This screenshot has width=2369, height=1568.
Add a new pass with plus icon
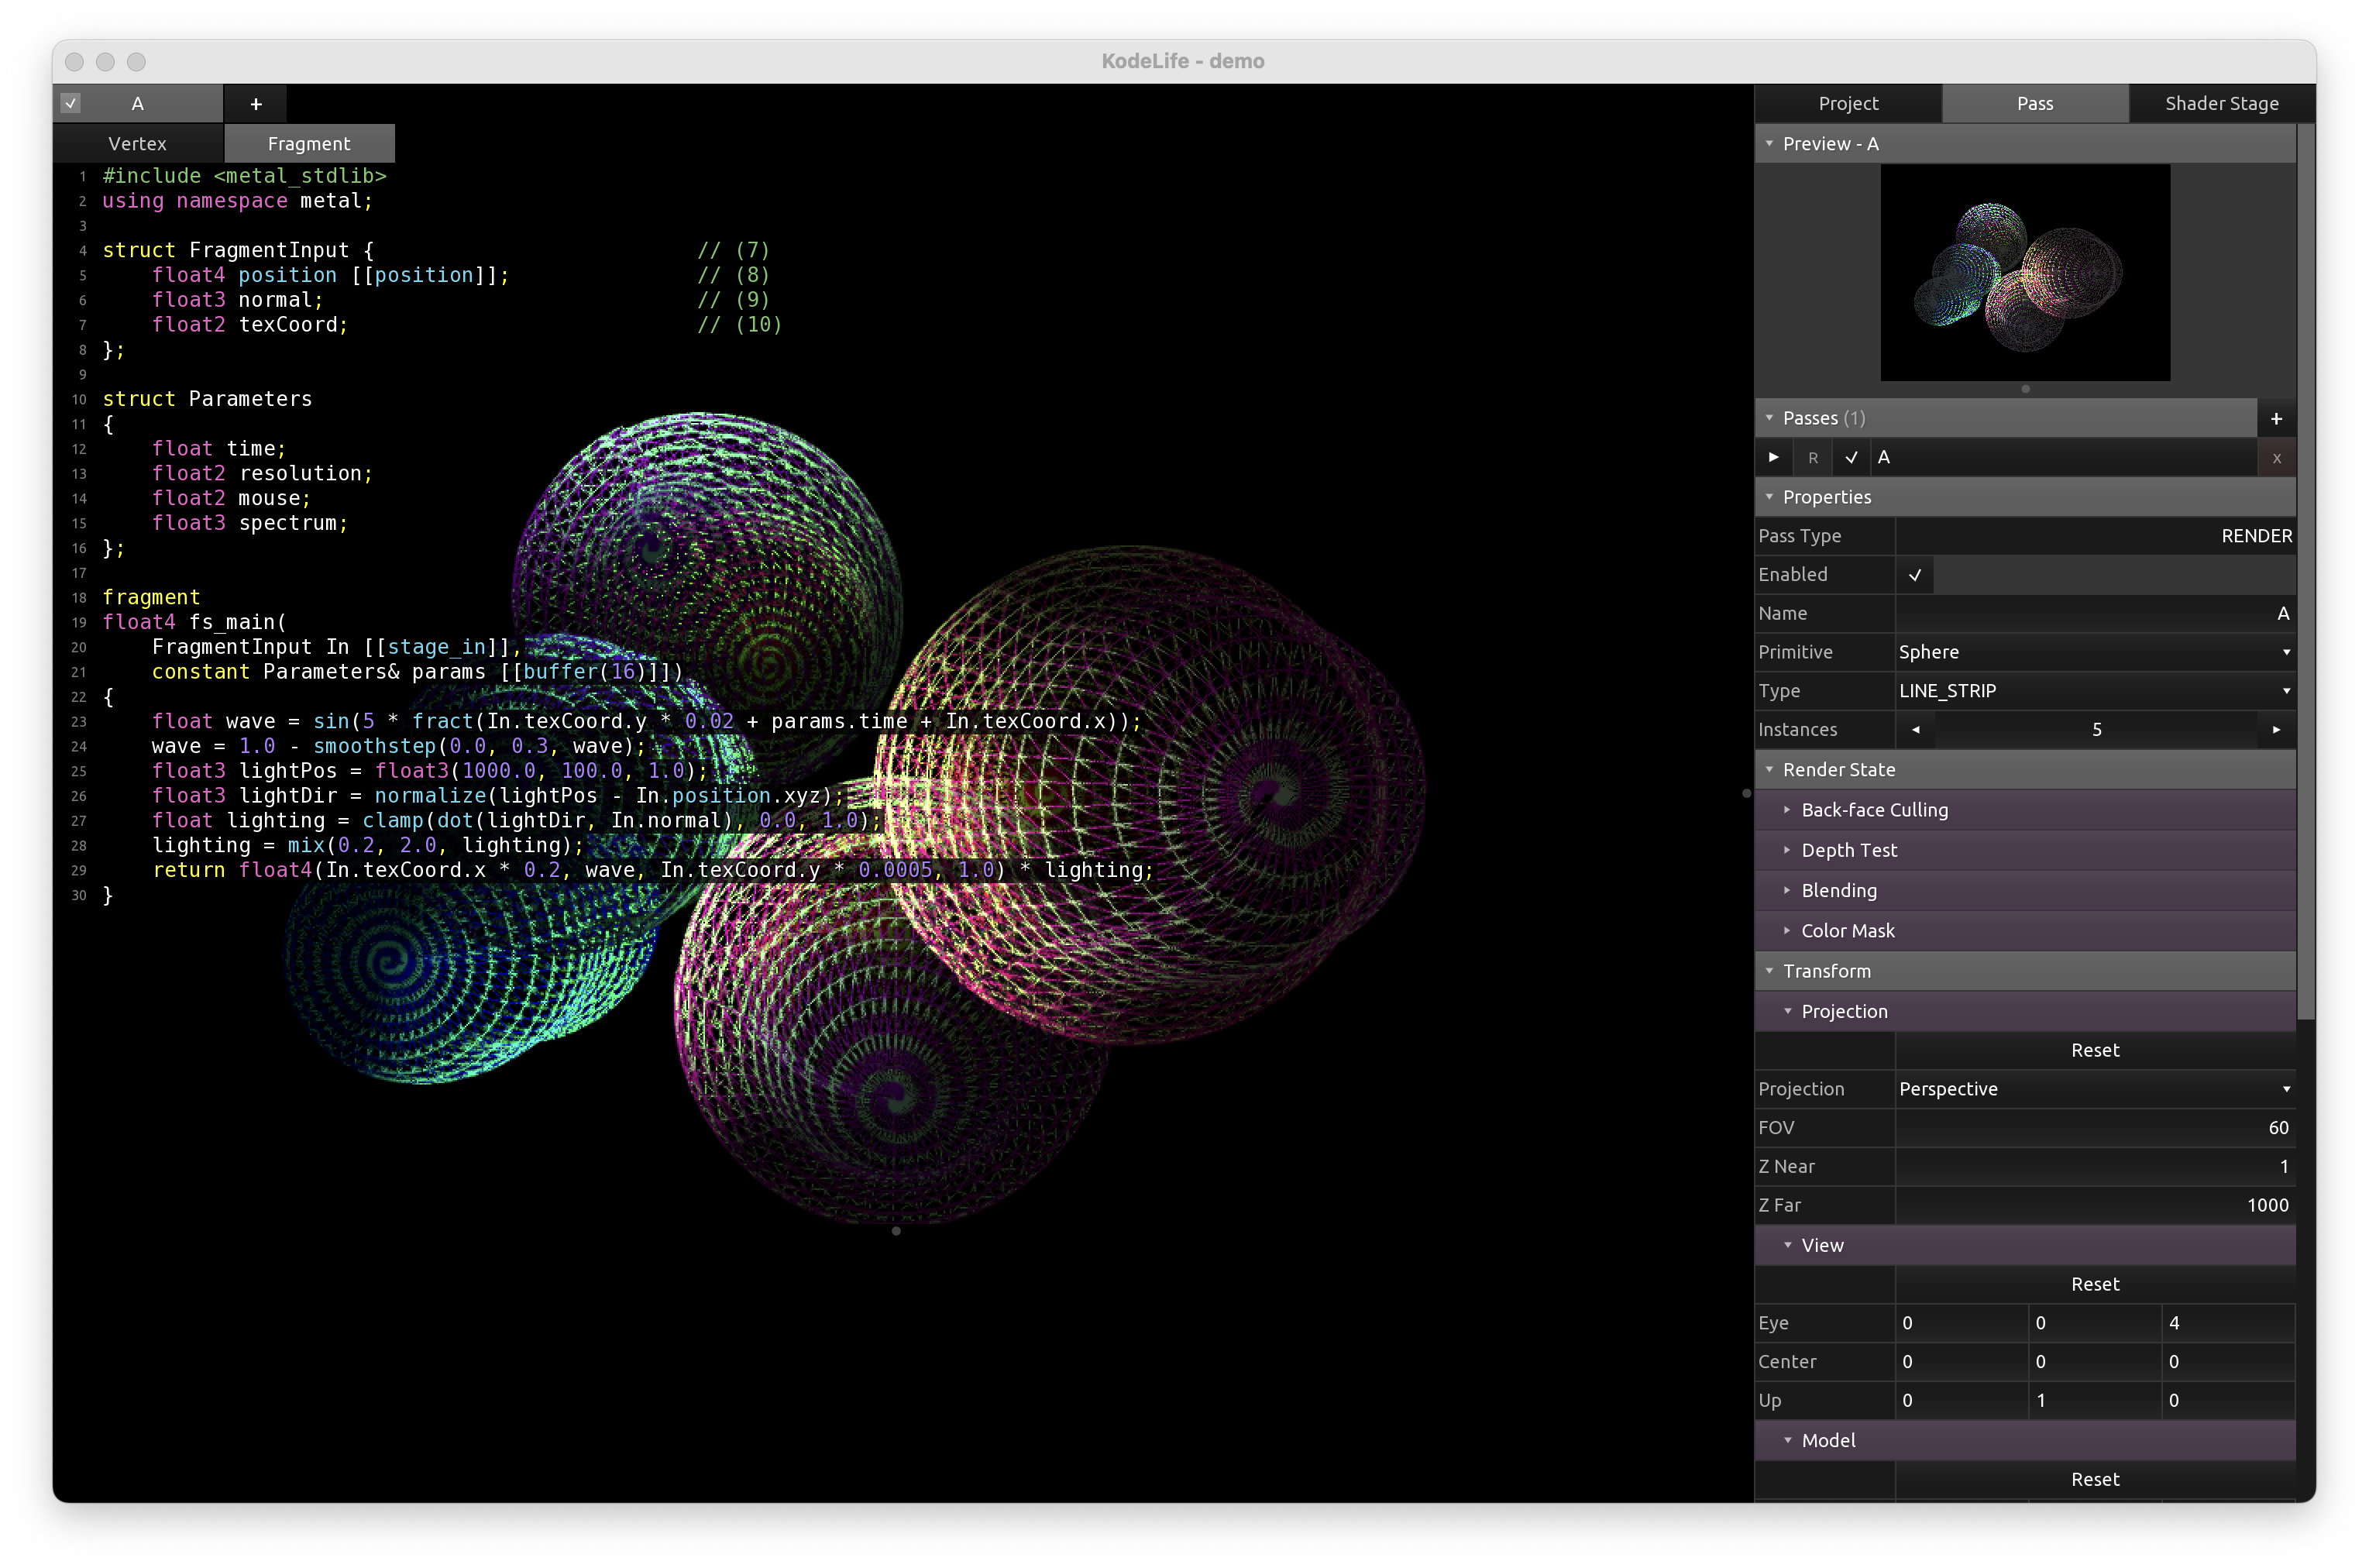(x=2276, y=418)
